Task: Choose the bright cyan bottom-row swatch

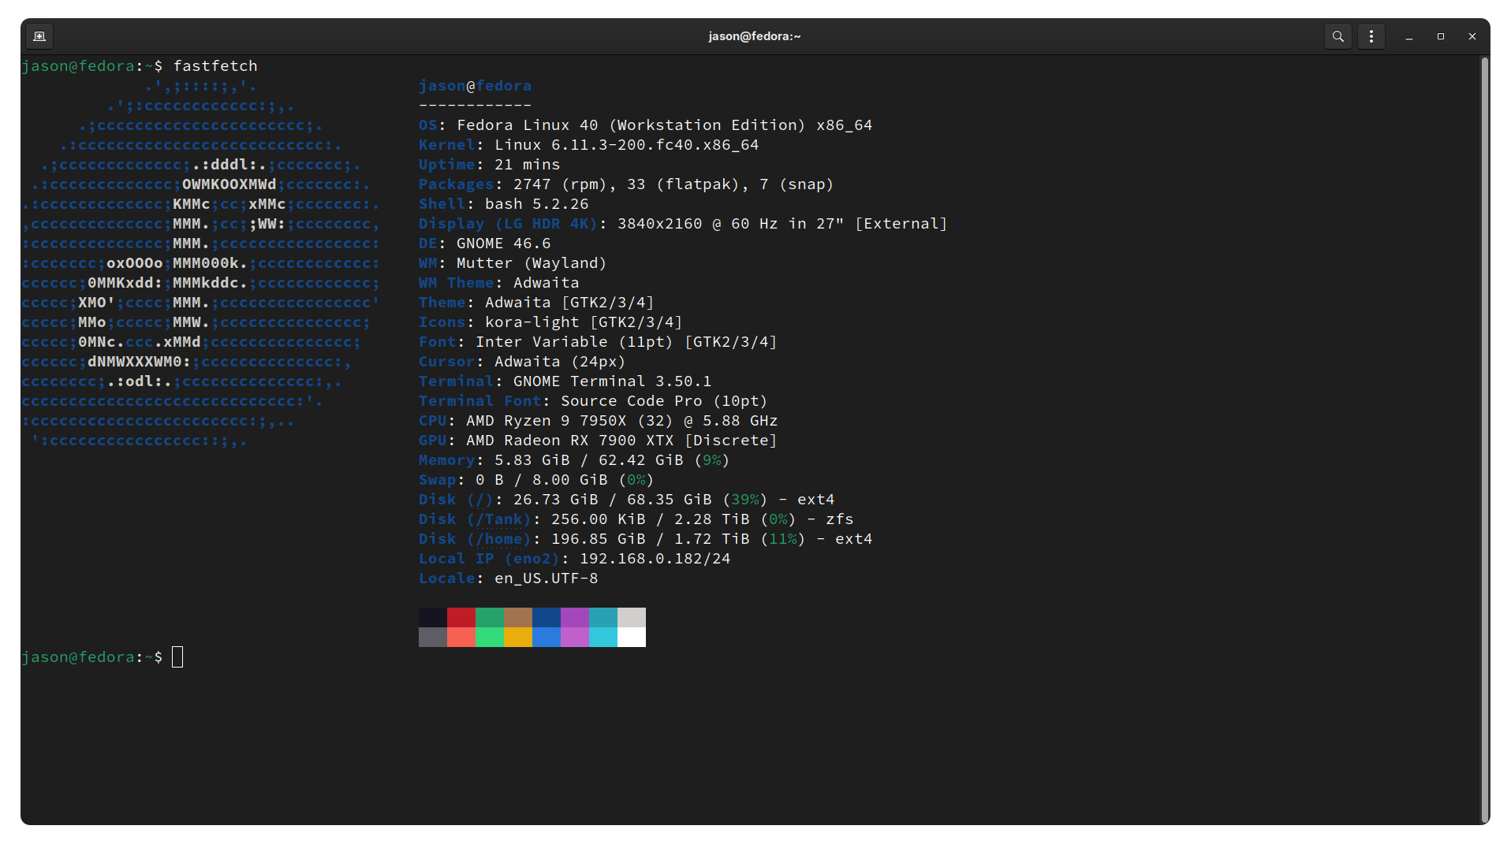Action: click(603, 637)
